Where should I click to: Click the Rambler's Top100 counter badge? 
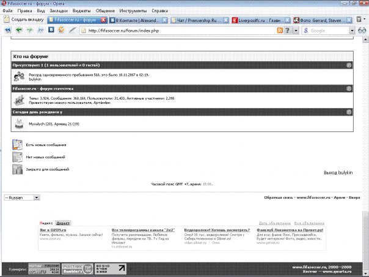click(78, 269)
